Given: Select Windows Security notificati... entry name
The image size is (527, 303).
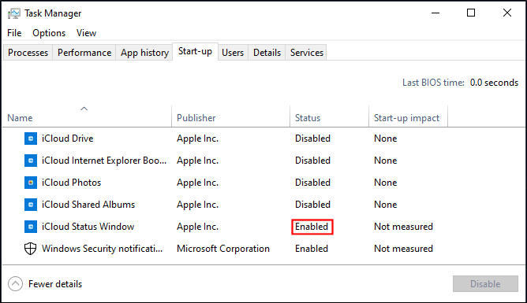Looking at the screenshot, I should (x=103, y=249).
